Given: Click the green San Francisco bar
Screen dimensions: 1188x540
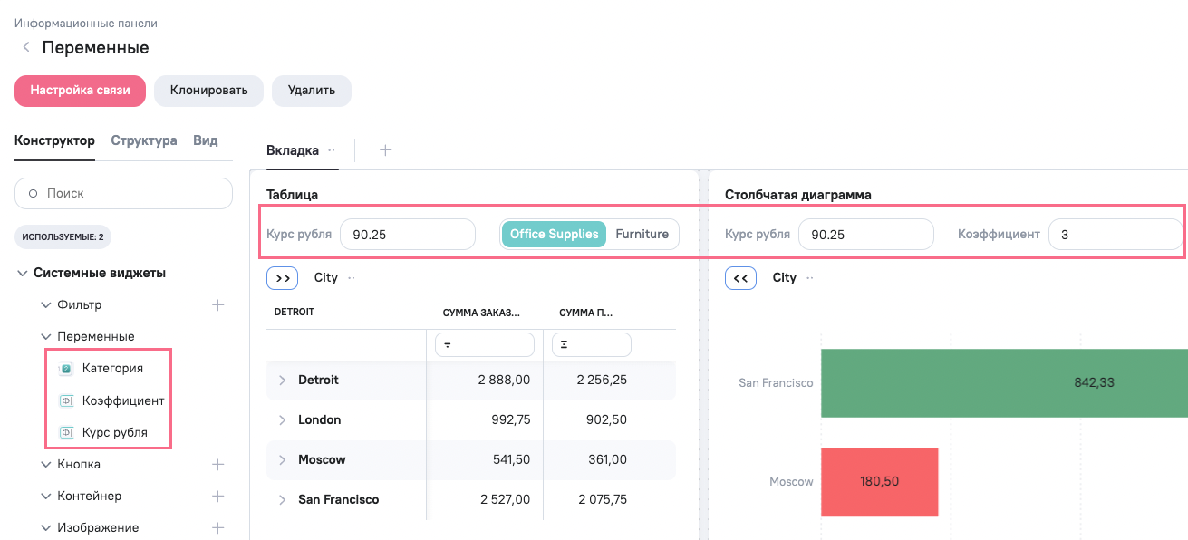Looking at the screenshot, I should (x=997, y=383).
